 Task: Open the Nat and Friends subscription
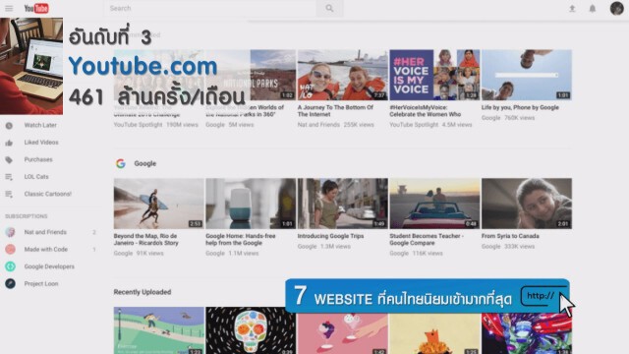click(x=45, y=232)
